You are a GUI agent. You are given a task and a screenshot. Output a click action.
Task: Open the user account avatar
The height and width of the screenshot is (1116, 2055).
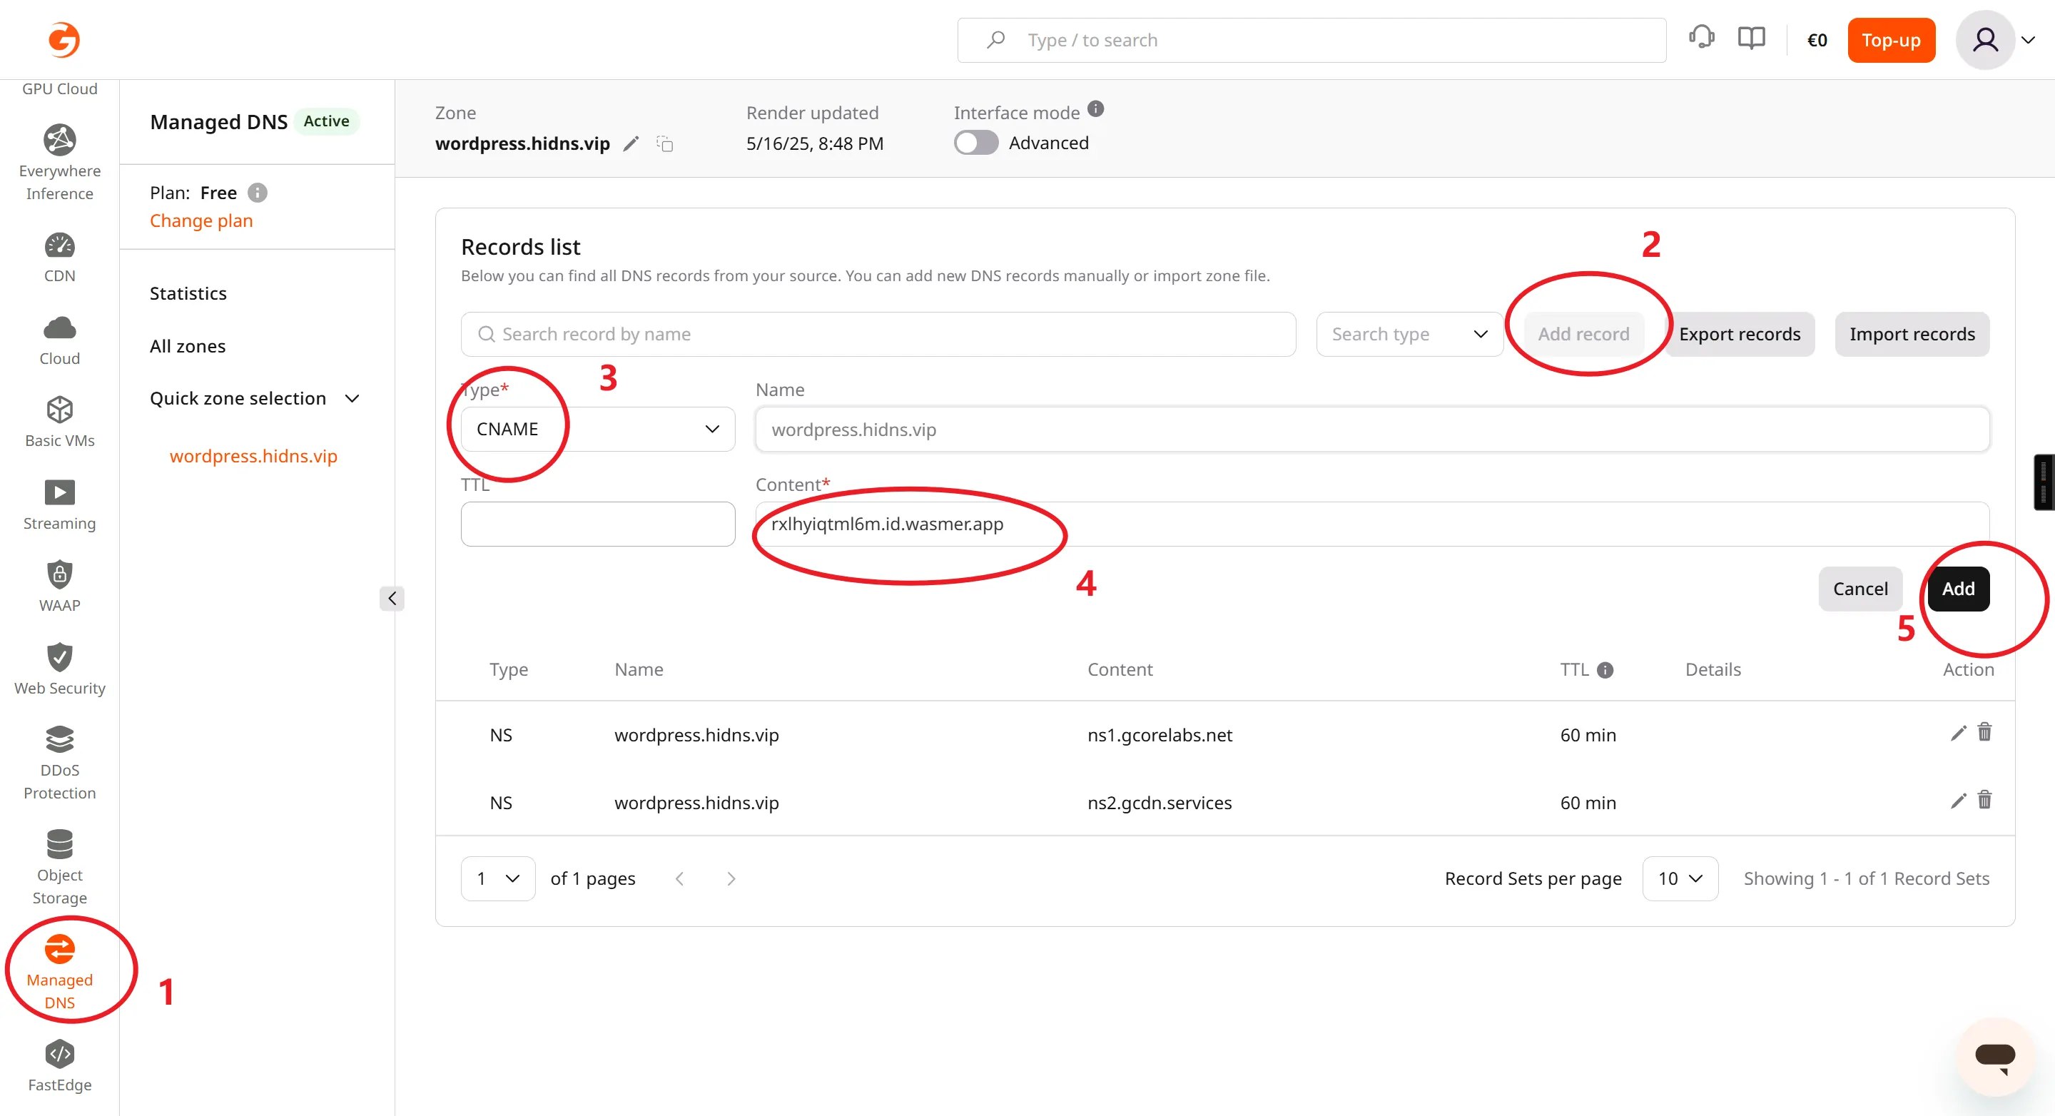tap(1986, 40)
